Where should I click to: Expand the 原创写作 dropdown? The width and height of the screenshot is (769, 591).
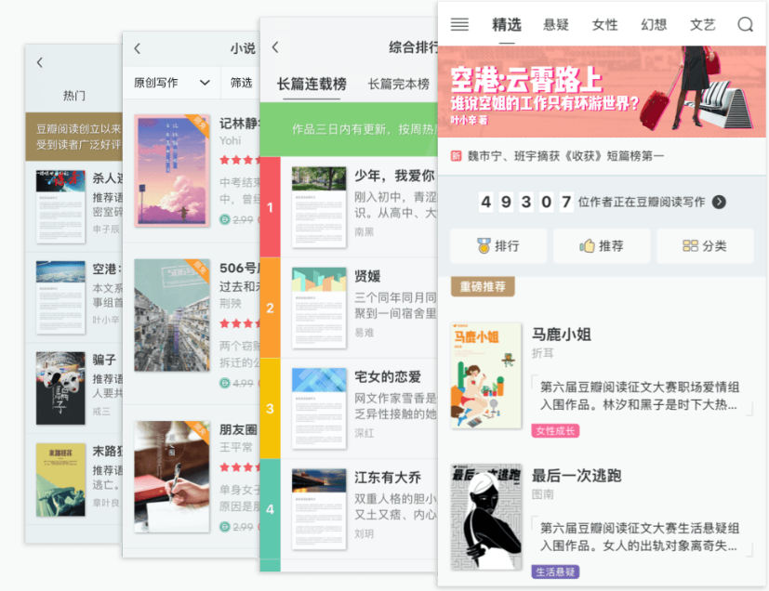[x=172, y=83]
